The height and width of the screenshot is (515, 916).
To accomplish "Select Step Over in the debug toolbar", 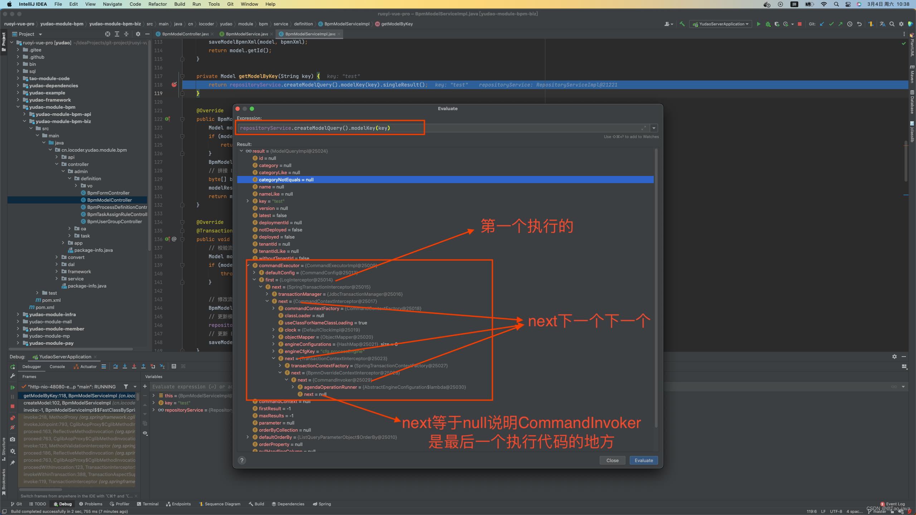I will (116, 366).
